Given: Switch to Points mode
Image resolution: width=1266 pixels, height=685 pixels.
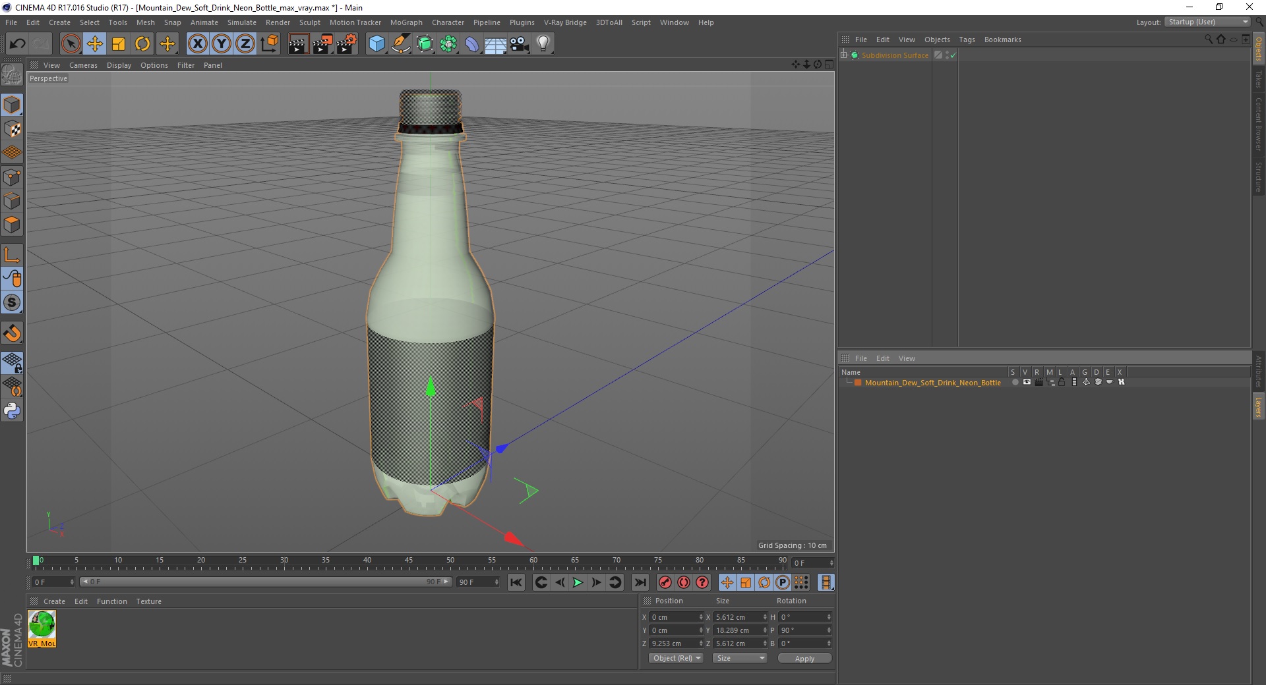Looking at the screenshot, I should click(x=12, y=177).
